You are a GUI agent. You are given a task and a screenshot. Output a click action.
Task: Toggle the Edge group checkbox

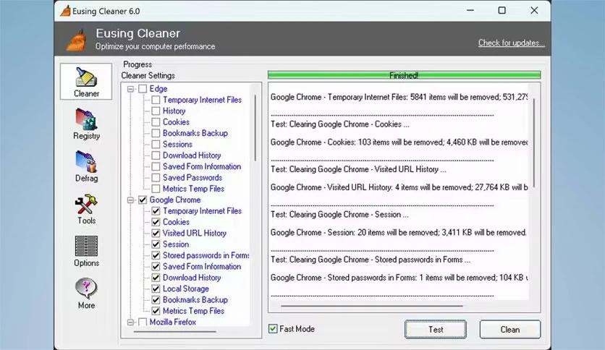pos(143,89)
